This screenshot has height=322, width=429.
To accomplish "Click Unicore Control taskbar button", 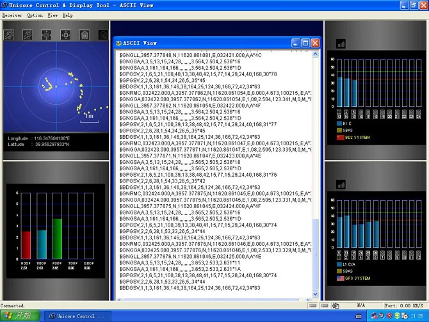I will point(77,316).
